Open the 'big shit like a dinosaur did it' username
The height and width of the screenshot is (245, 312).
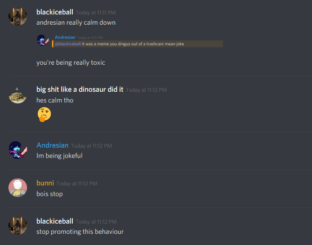tap(80, 89)
